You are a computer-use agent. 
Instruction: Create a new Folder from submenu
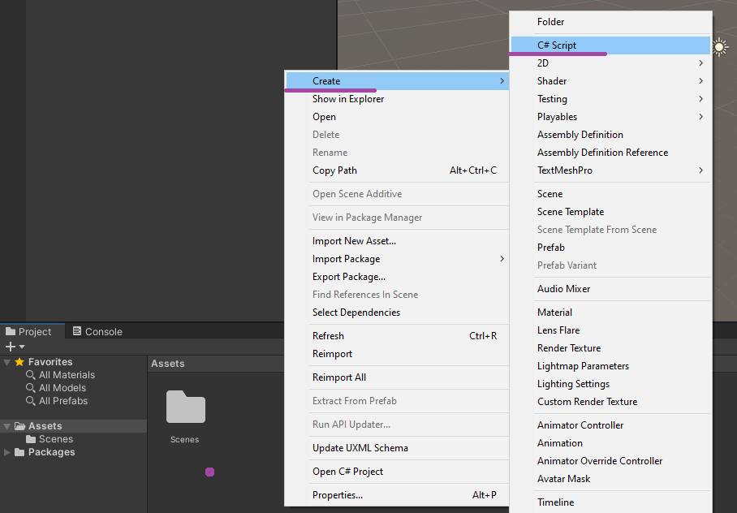(x=610, y=22)
